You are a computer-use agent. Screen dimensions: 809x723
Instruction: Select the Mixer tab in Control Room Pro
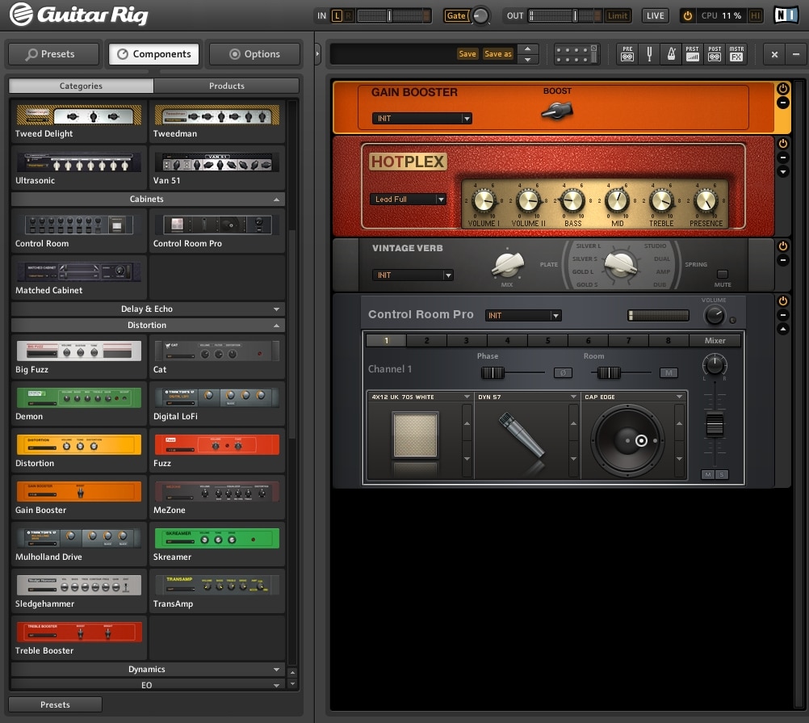tap(715, 341)
